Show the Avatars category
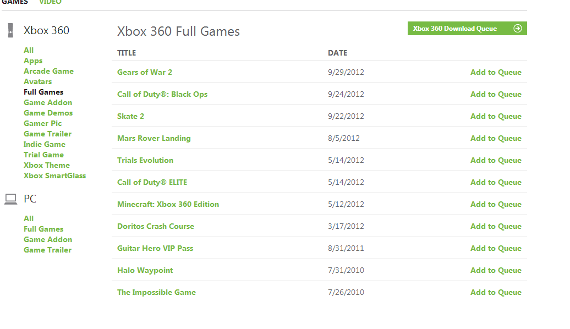This screenshot has width=570, height=329. pyautogui.click(x=38, y=81)
